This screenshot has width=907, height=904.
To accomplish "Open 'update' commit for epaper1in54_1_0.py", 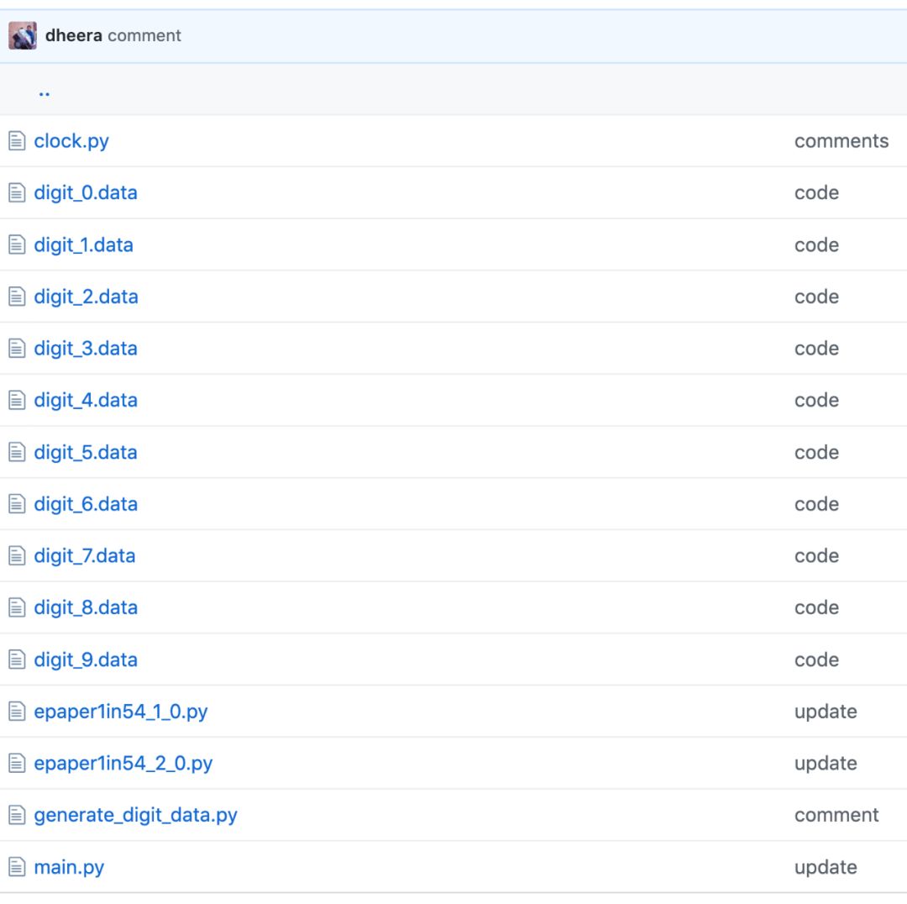I will tap(826, 712).
